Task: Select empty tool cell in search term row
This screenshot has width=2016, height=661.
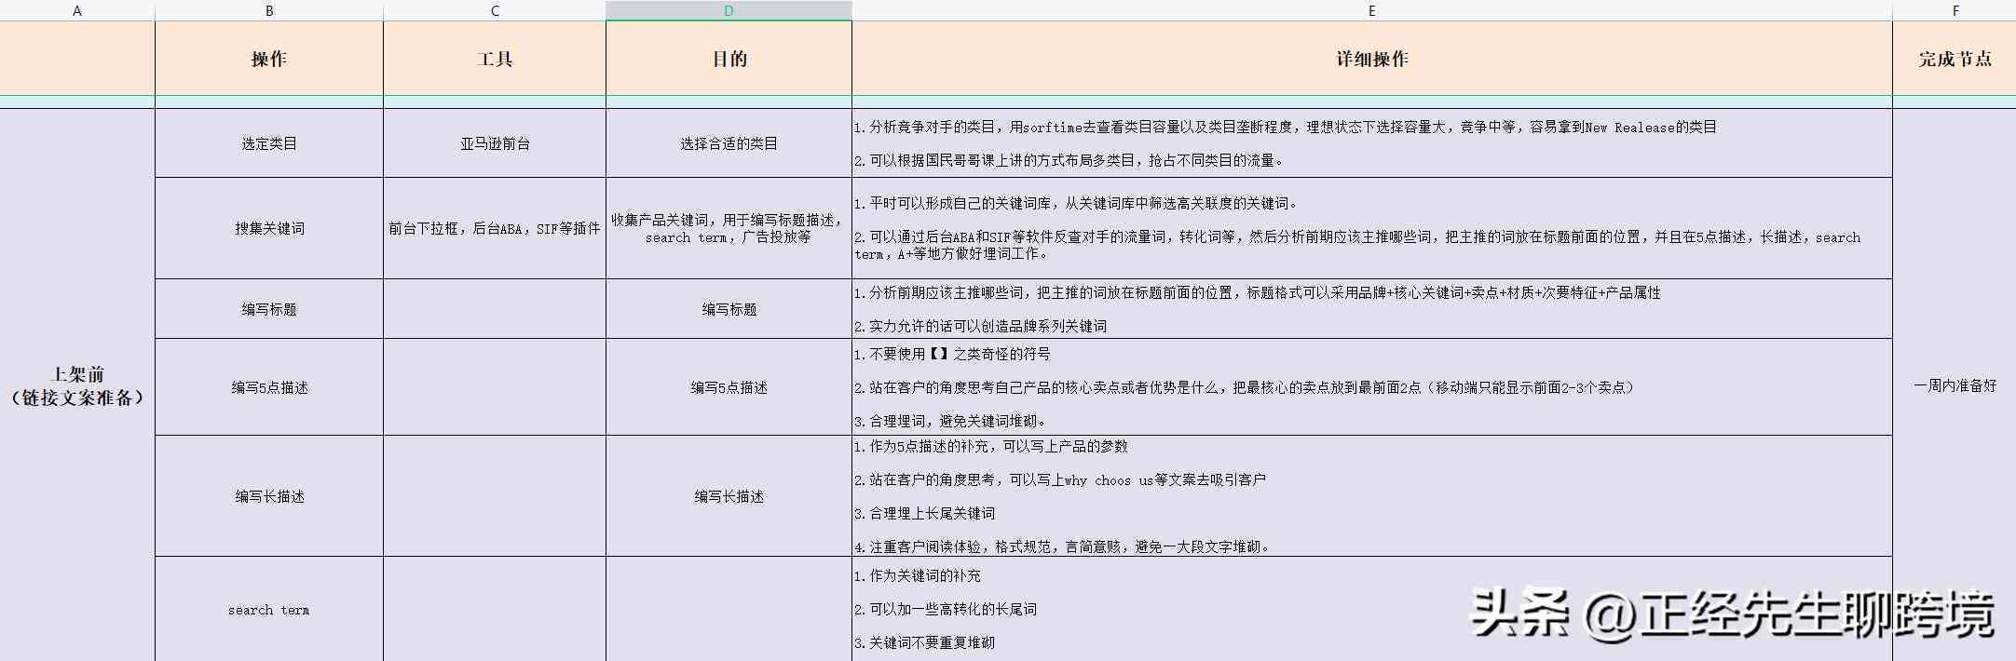Action: pos(495,610)
